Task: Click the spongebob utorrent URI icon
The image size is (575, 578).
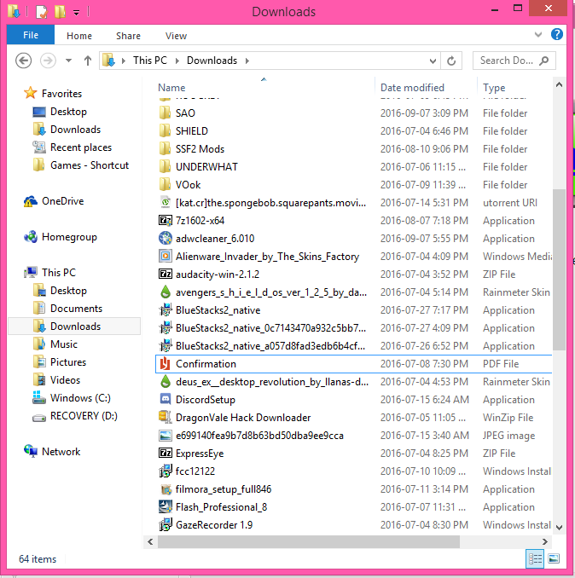Action: (166, 202)
